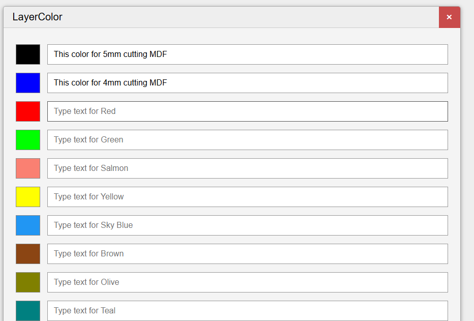Select the yellow color swatch
474x321 pixels.
pyautogui.click(x=28, y=197)
